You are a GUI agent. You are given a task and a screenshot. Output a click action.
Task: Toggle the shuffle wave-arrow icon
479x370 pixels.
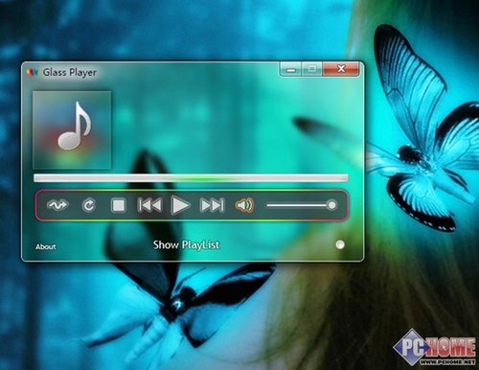point(57,205)
